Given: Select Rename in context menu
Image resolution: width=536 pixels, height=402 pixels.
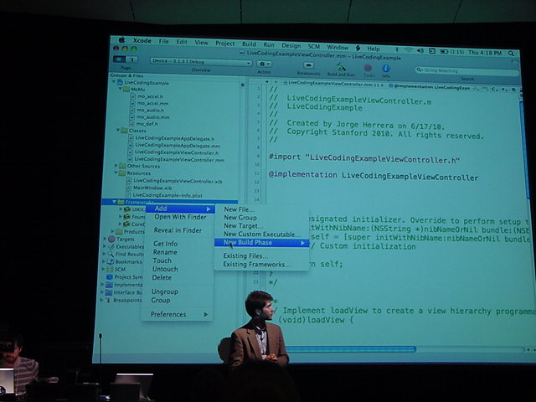Looking at the screenshot, I should click(x=165, y=252).
